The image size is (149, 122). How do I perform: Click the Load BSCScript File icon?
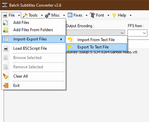point(6,48)
